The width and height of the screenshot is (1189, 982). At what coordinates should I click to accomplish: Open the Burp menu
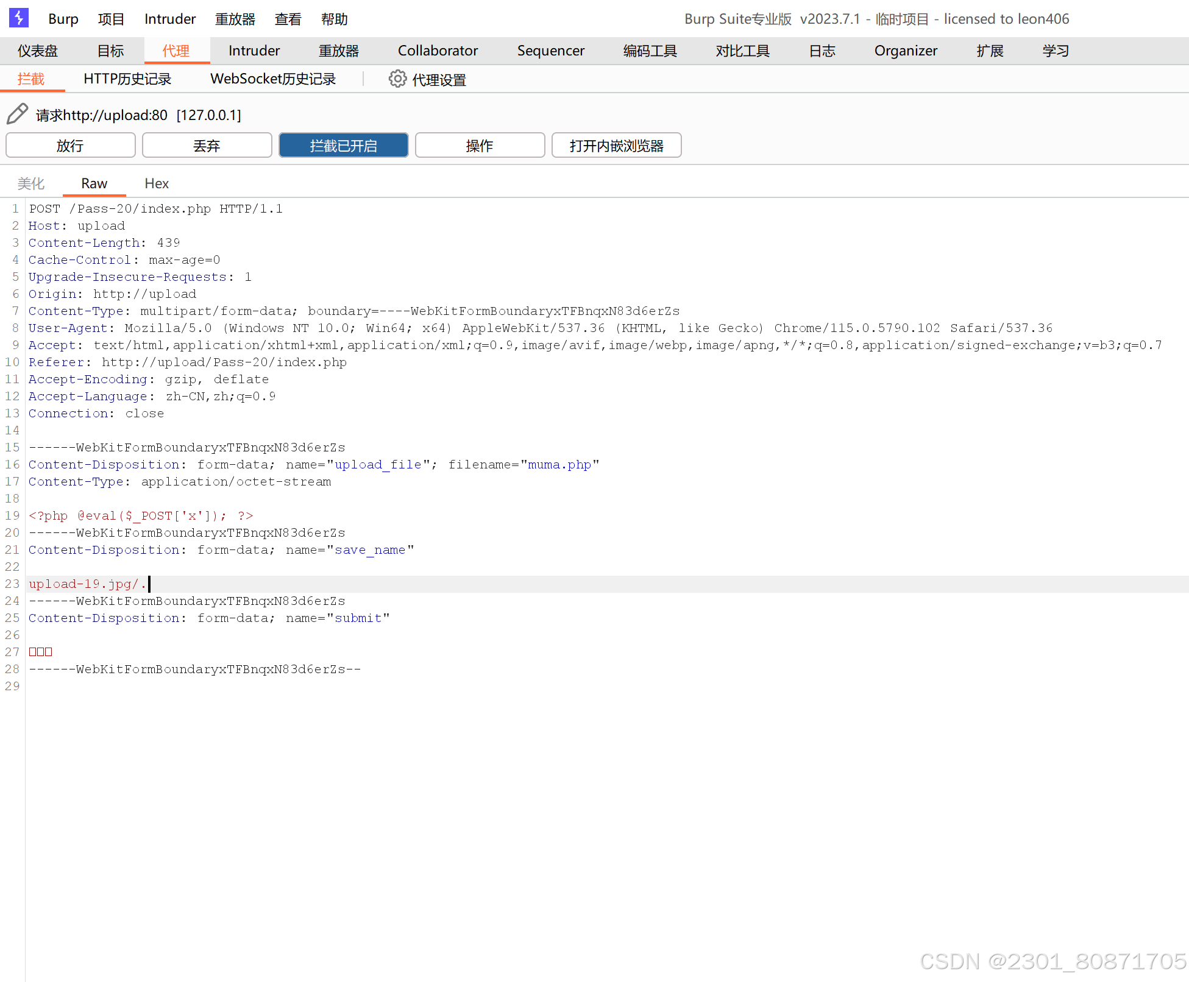click(x=63, y=19)
